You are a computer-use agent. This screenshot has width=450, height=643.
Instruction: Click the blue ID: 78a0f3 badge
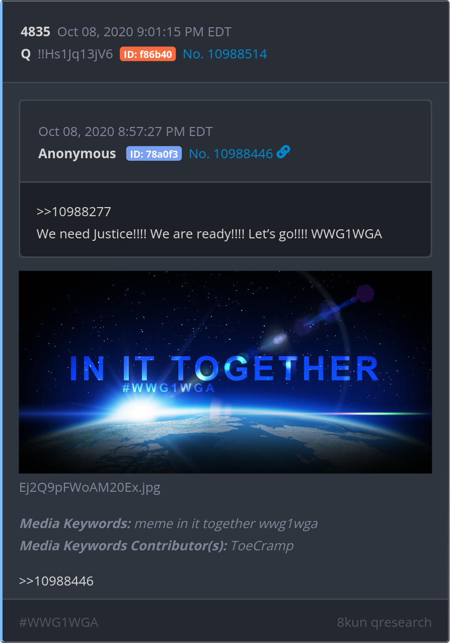click(x=154, y=154)
